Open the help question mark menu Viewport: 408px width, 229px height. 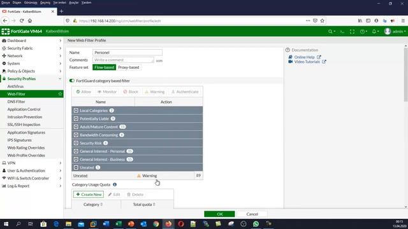pos(363,31)
